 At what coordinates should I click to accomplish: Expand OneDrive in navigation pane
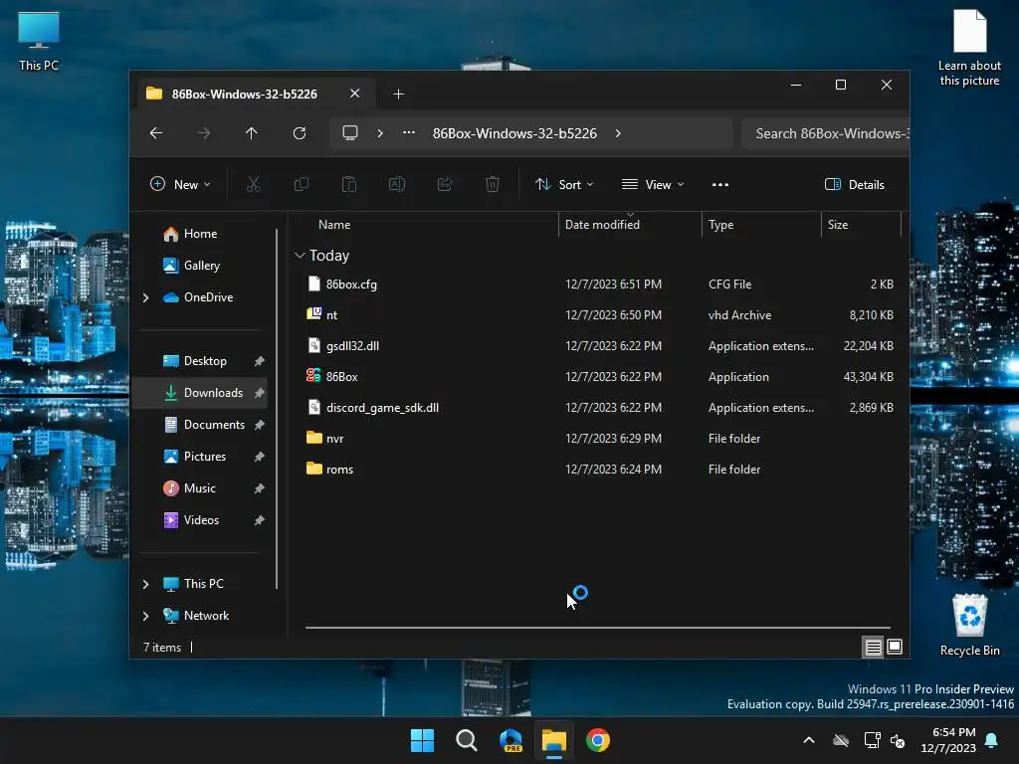[x=146, y=297]
